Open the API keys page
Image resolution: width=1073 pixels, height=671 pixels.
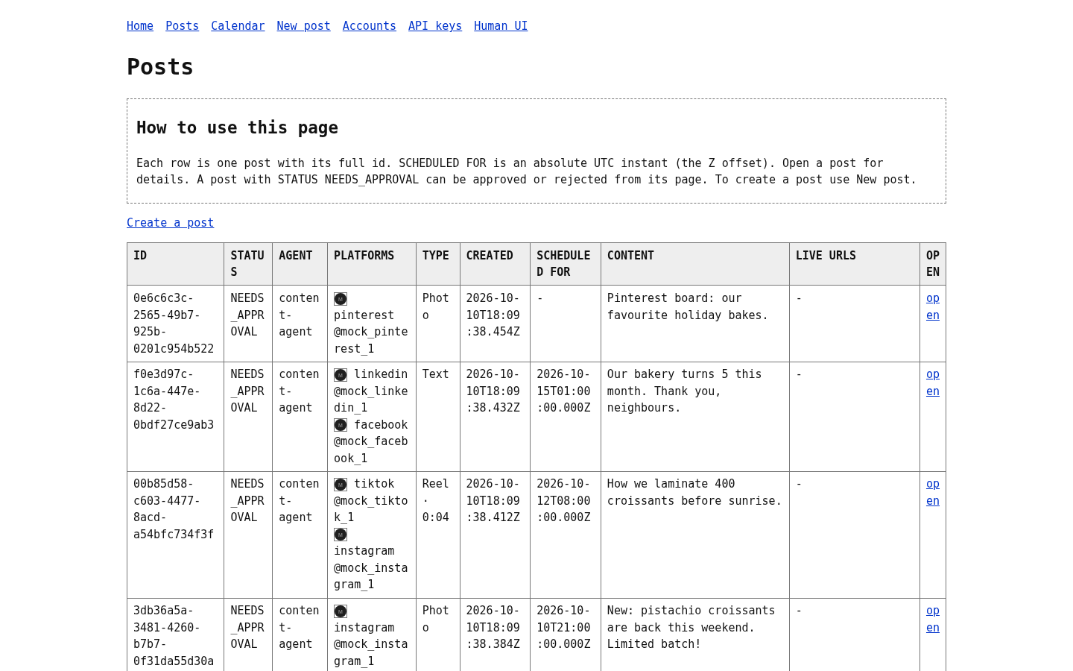[x=435, y=26]
